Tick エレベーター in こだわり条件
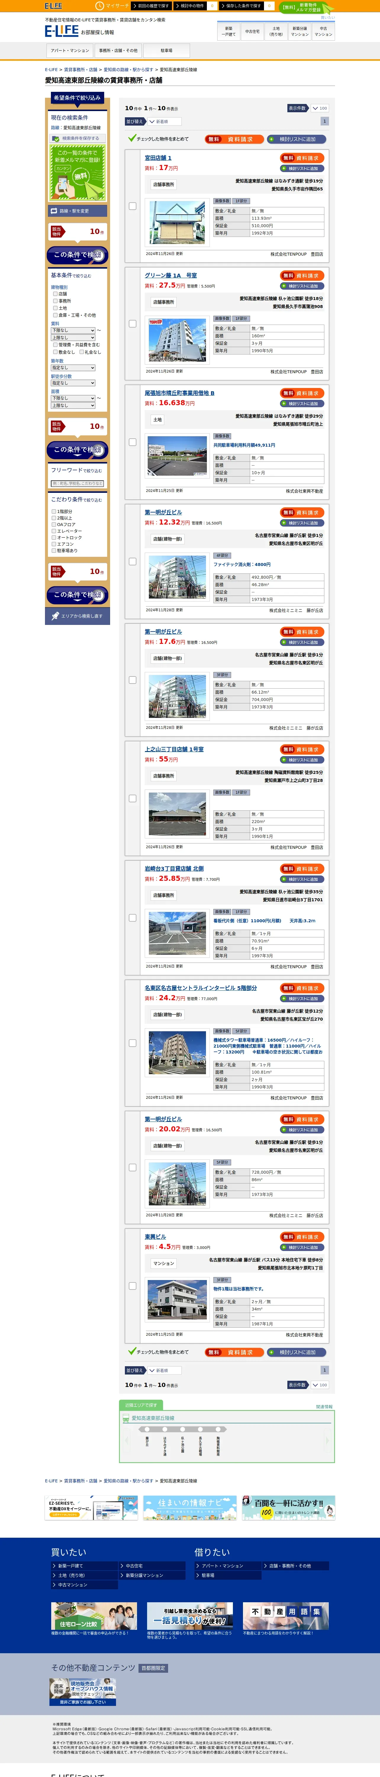 (x=54, y=530)
